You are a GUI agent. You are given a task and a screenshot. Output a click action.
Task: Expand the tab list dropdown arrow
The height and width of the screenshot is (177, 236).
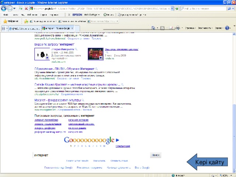7,28
